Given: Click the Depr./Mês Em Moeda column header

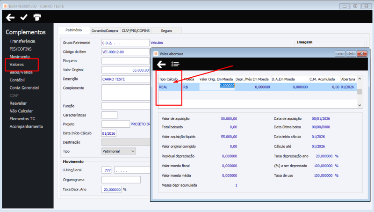Looking at the screenshot, I should [x=252, y=79].
